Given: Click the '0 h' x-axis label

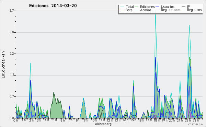Looking at the screenshot, I should (x=16, y=120).
